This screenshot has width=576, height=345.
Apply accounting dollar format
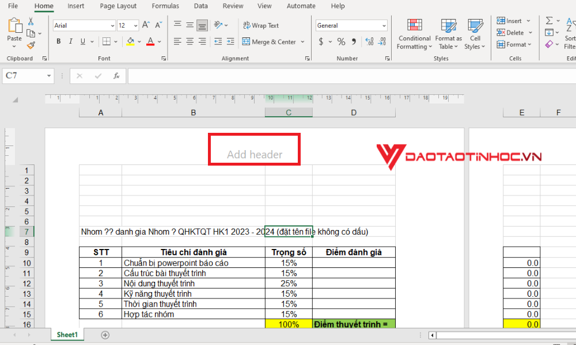pyautogui.click(x=321, y=41)
